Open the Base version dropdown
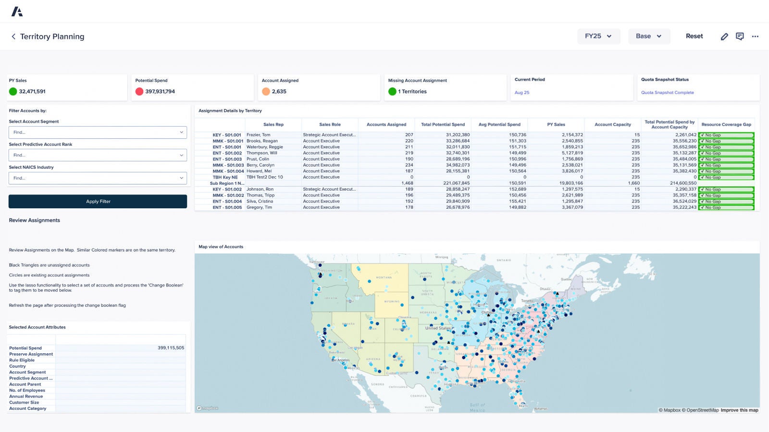 [x=649, y=36]
